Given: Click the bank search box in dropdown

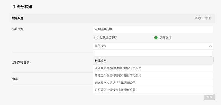Looking at the screenshot, I should click(153, 54).
